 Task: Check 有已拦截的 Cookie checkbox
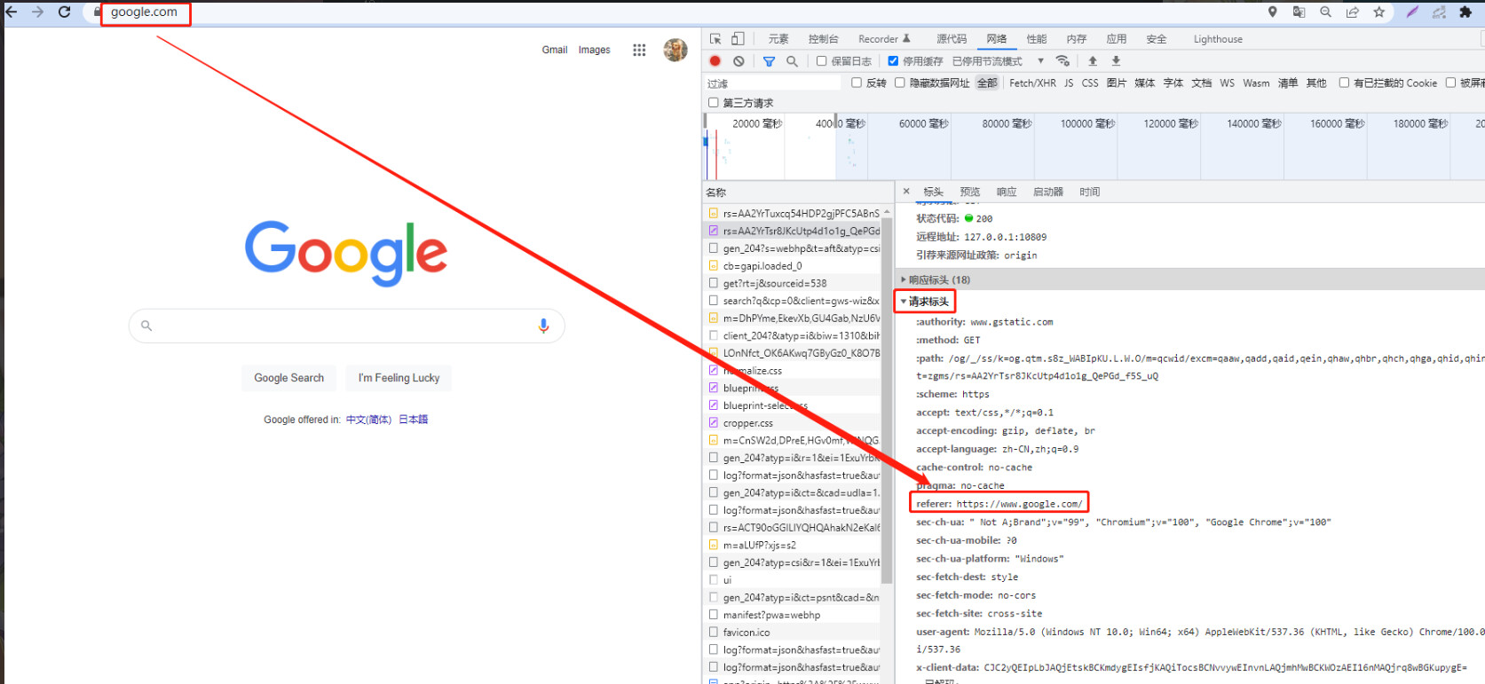coord(1344,83)
